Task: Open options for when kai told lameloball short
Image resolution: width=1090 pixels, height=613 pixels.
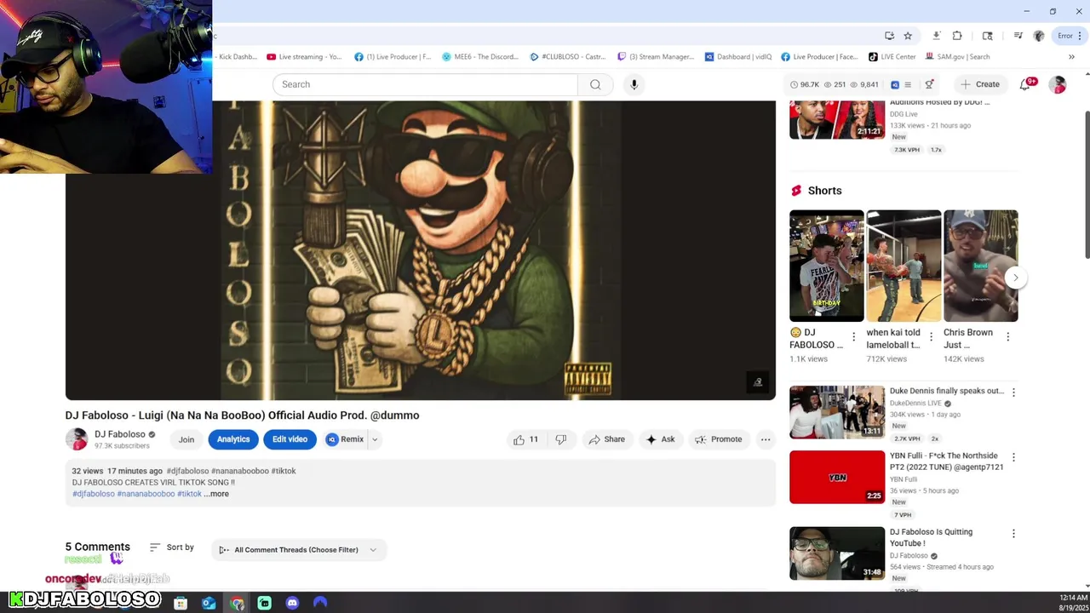Action: pyautogui.click(x=931, y=337)
